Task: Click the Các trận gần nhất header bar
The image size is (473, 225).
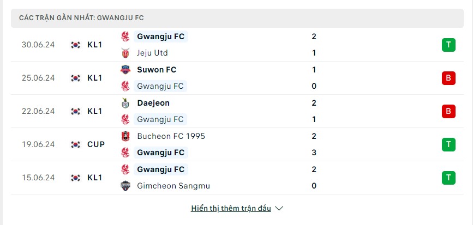Action: [x=237, y=18]
